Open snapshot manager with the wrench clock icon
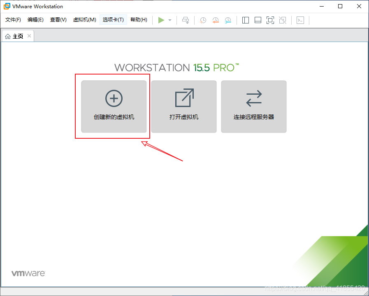 coord(228,20)
